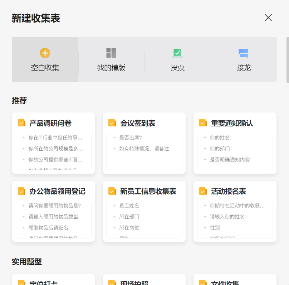The image size is (289, 285).
Task: Click the yellow icon beside 会议签到表
Action: click(112, 123)
